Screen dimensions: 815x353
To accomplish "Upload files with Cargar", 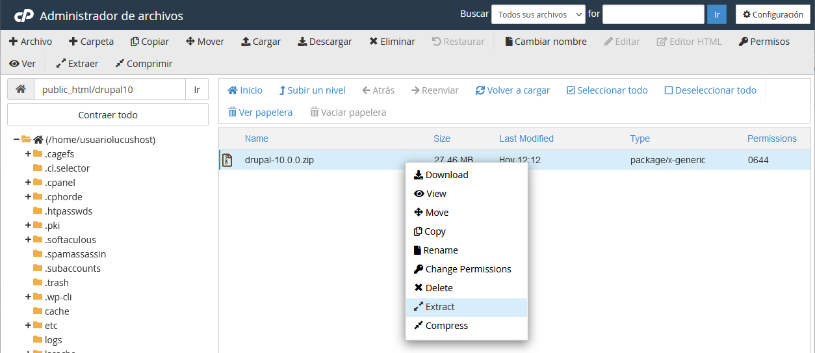I will 261,42.
